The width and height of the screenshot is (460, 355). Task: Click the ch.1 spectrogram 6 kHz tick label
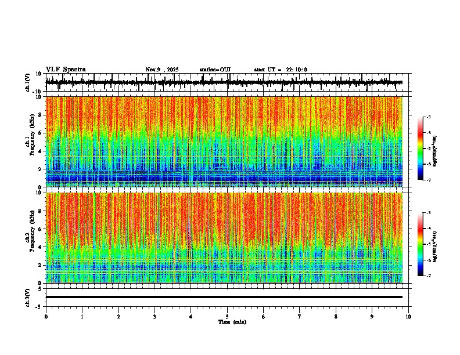(40, 133)
